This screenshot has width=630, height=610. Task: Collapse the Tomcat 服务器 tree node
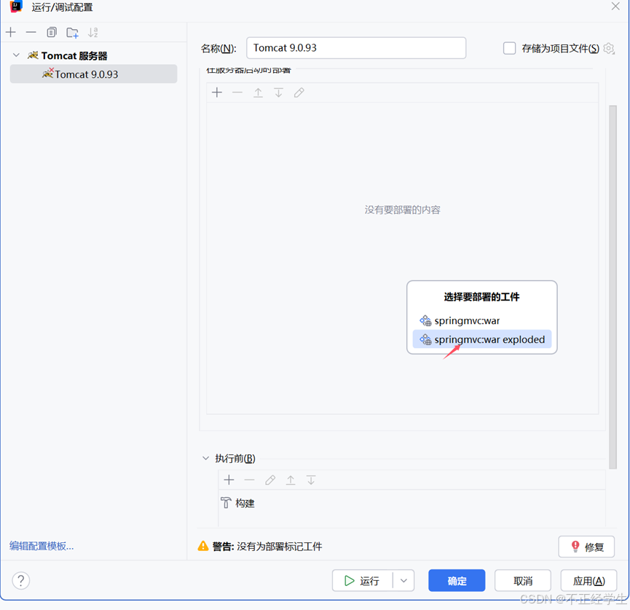(x=16, y=55)
